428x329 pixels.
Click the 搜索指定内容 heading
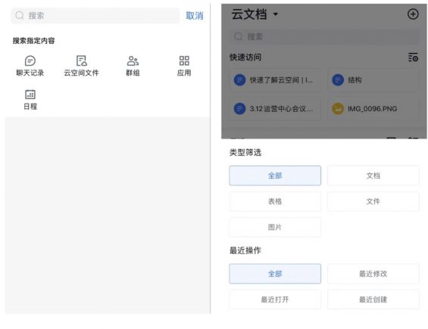[33, 41]
